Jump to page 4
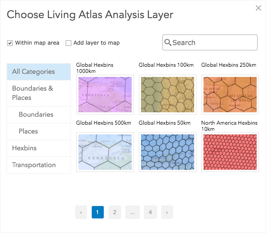This screenshot has height=233, width=266. pyautogui.click(x=150, y=212)
